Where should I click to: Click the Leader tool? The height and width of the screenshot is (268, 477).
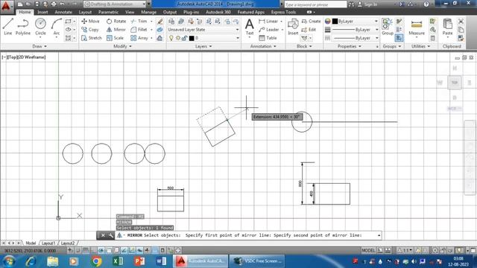point(269,30)
